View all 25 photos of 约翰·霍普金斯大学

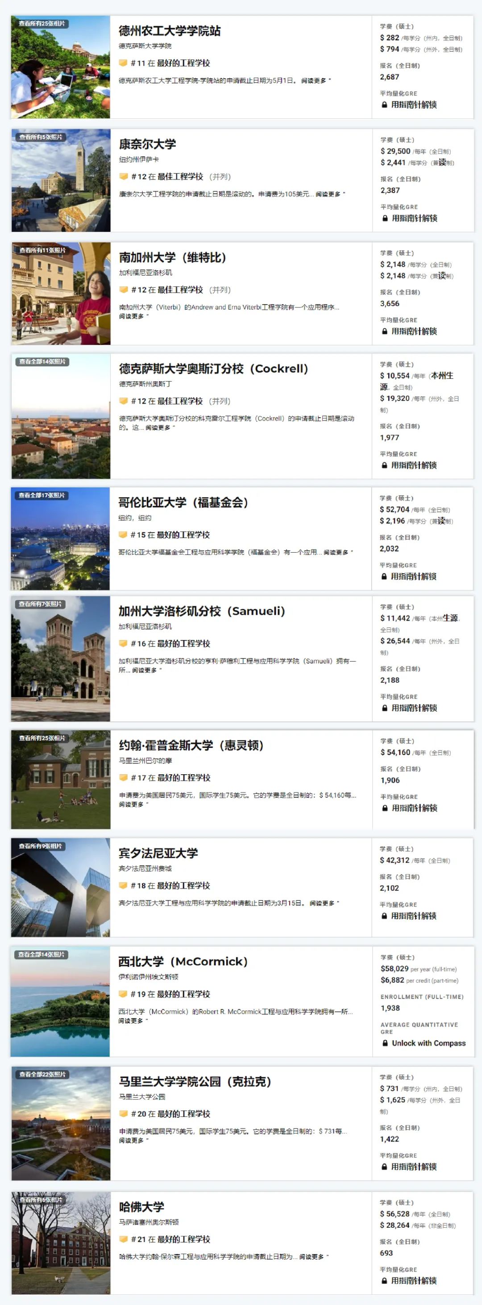(42, 739)
